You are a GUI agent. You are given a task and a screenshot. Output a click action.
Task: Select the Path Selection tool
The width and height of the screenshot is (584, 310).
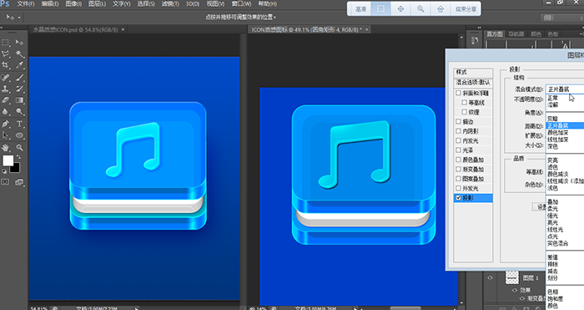point(6,135)
